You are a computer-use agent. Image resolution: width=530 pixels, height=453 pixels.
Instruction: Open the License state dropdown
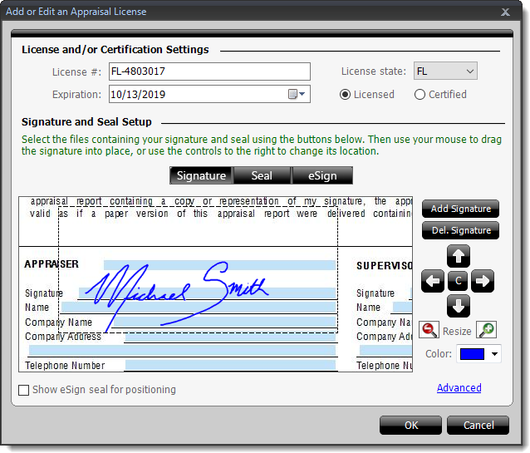point(446,71)
